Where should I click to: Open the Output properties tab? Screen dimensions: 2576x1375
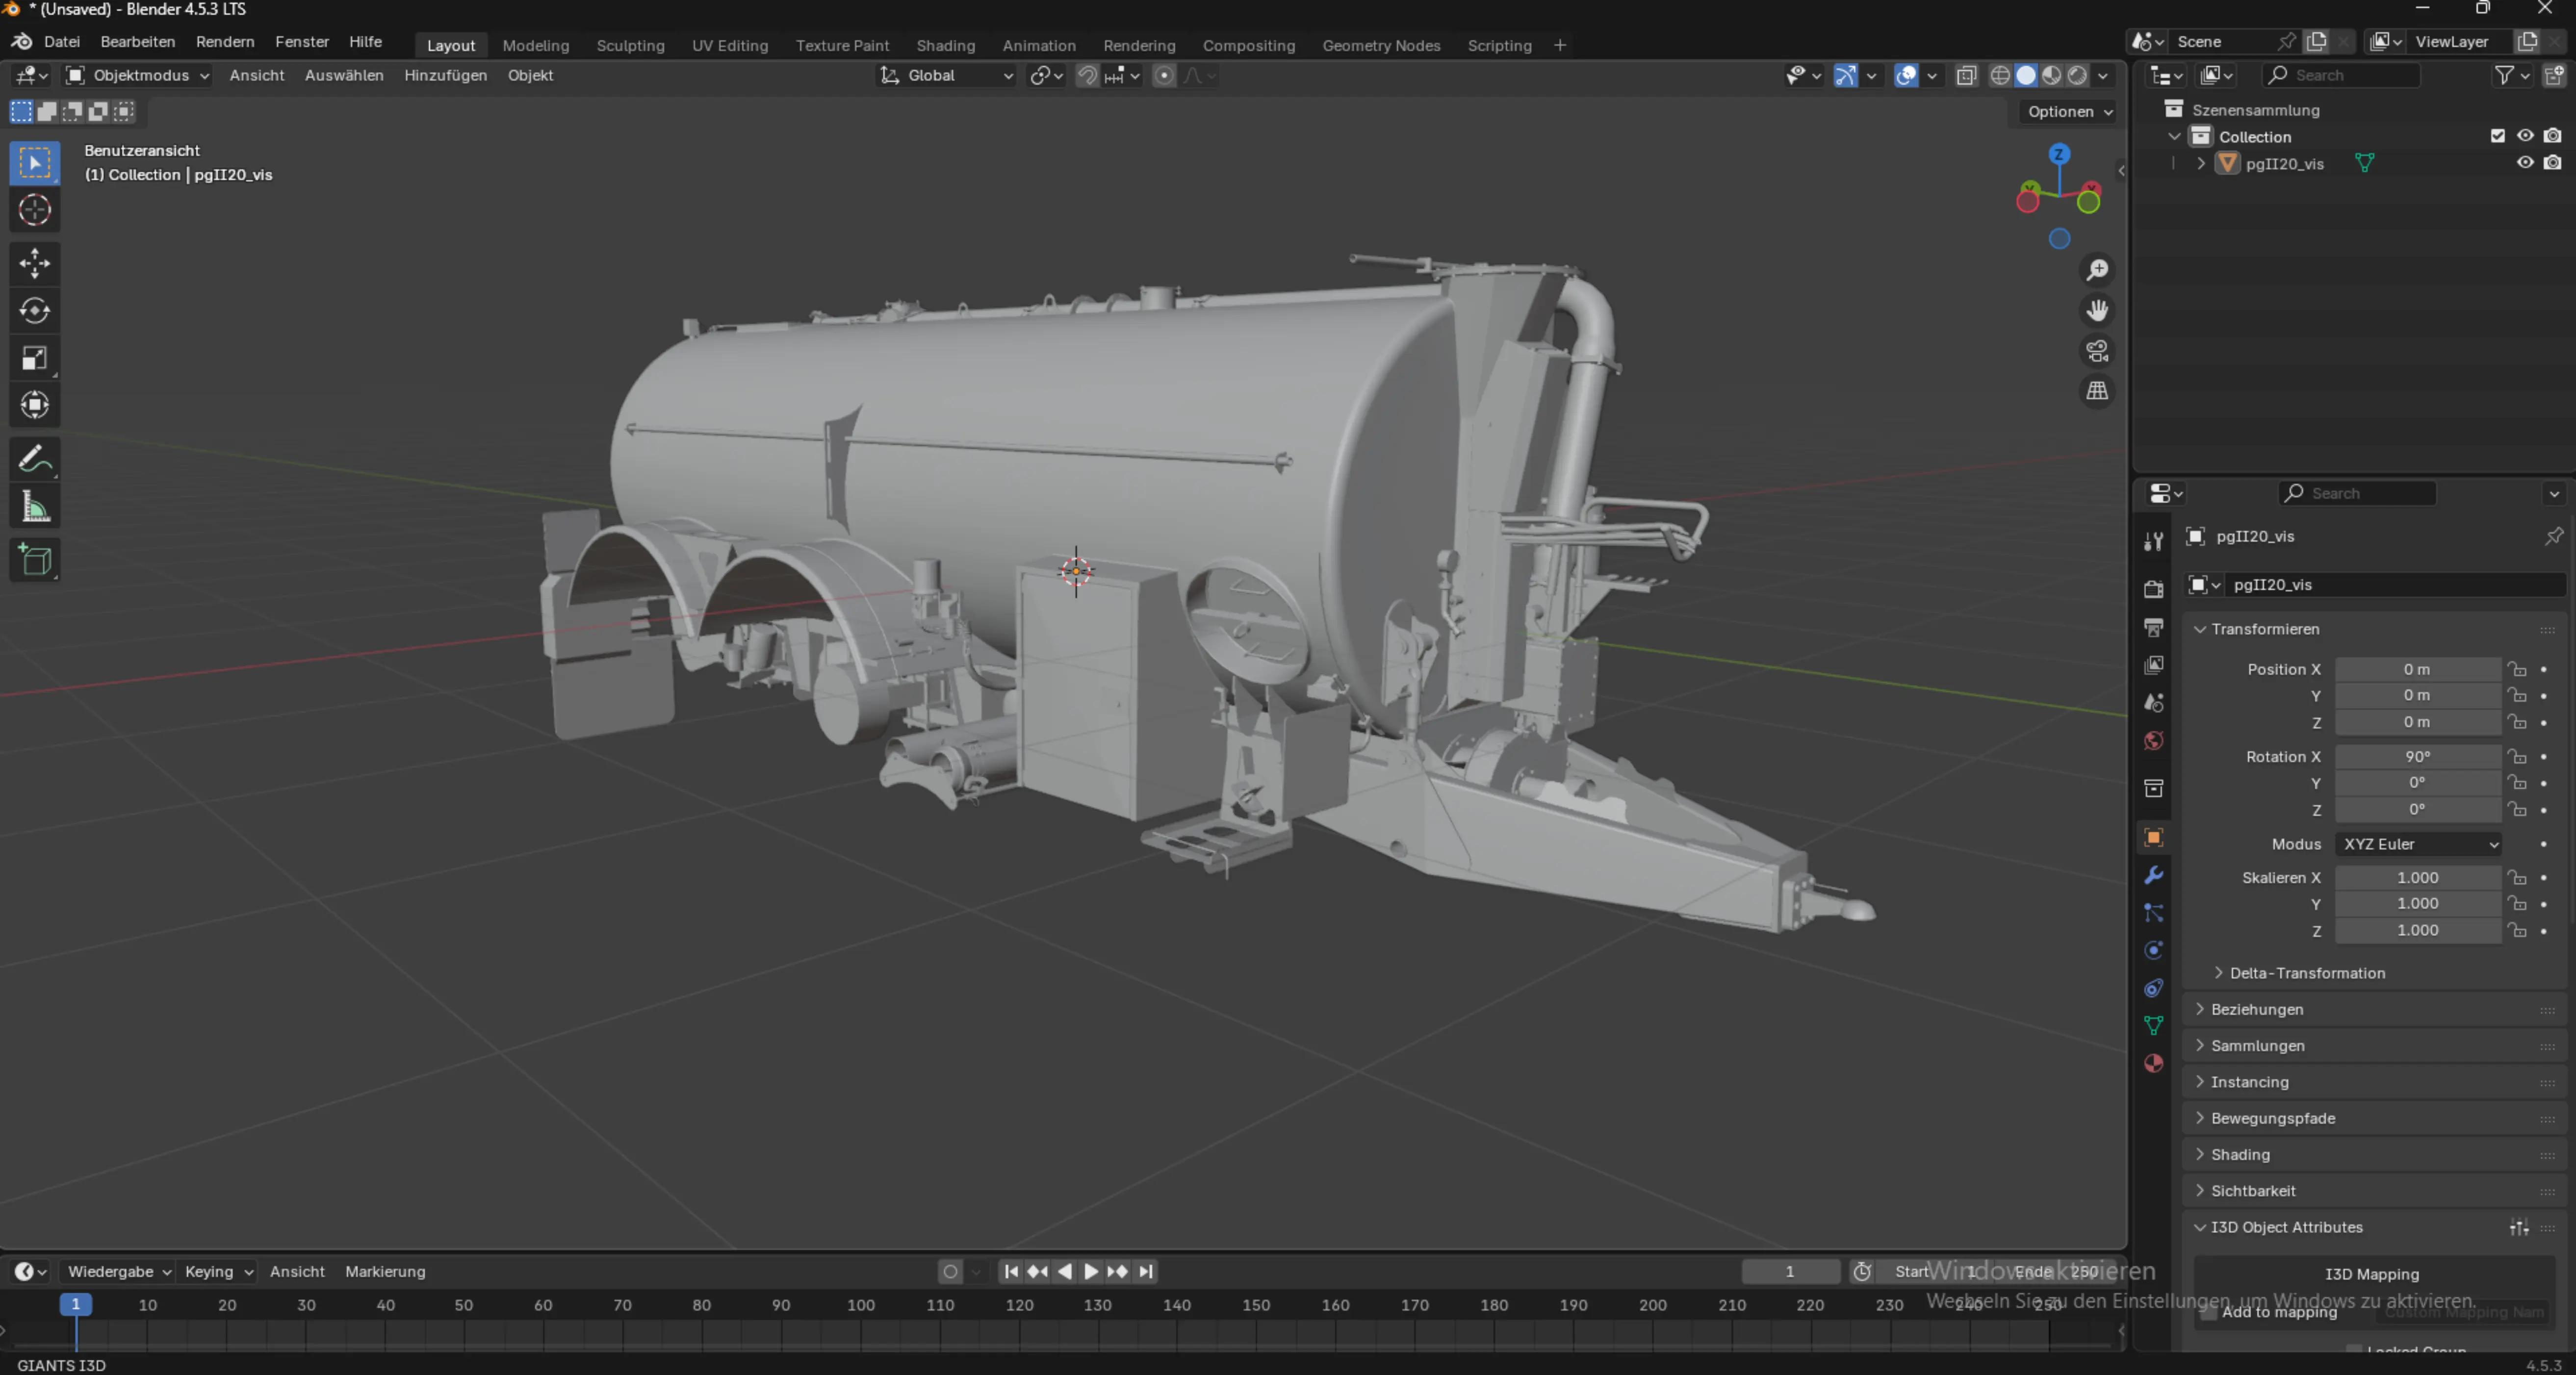(2154, 627)
